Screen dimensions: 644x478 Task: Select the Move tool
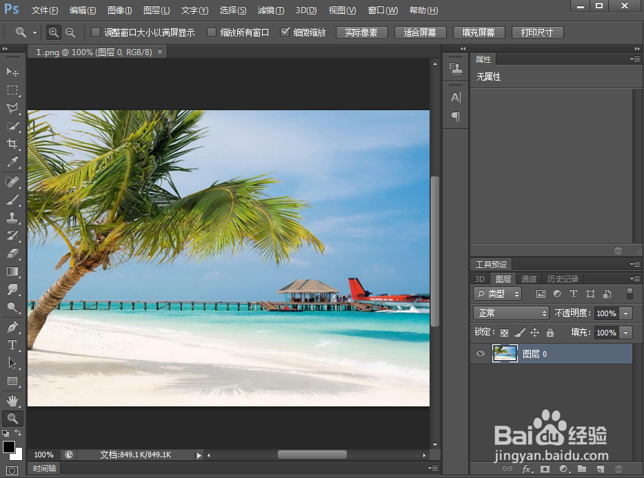(x=12, y=72)
